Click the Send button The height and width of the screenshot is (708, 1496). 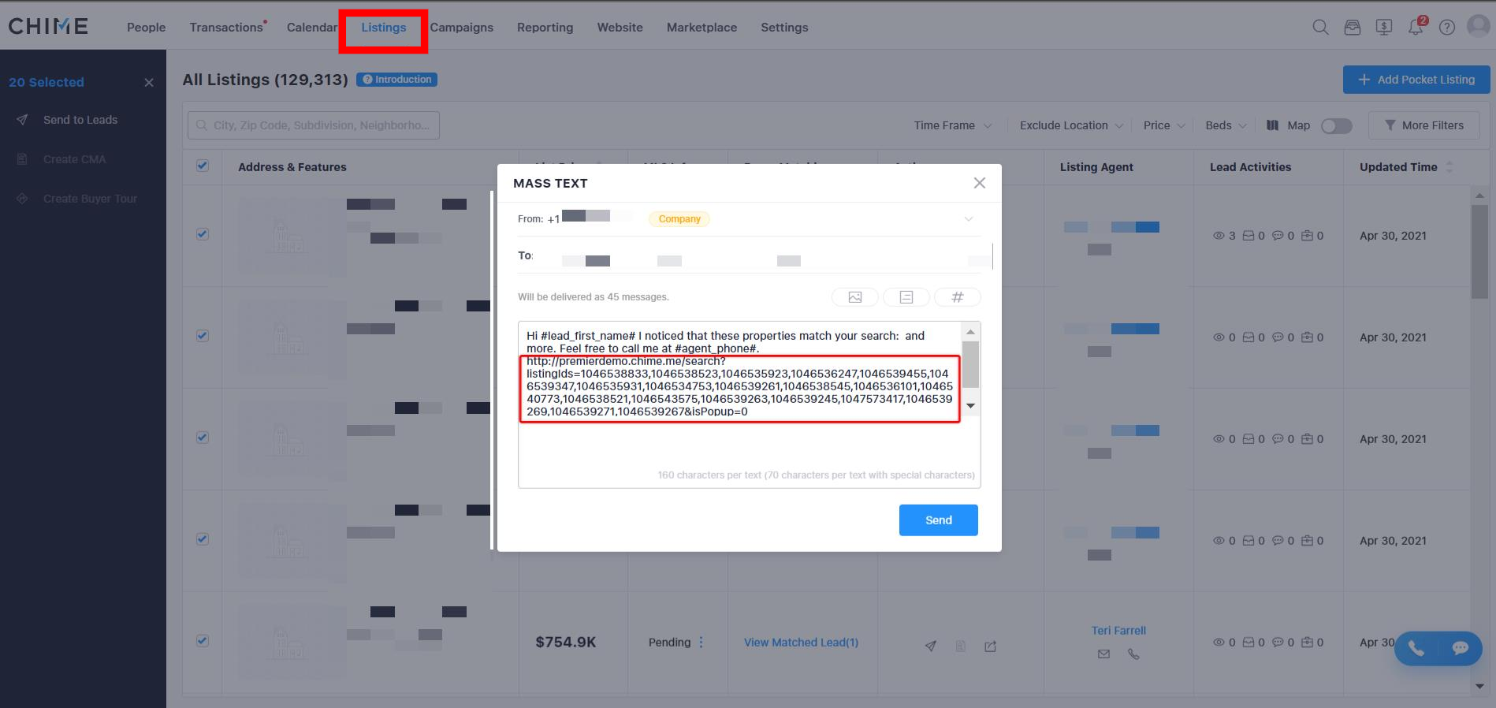[939, 520]
